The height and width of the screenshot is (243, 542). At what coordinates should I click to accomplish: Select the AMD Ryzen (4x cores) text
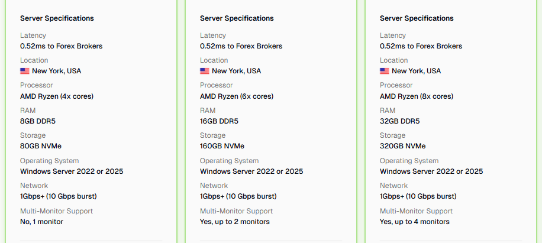click(x=57, y=96)
